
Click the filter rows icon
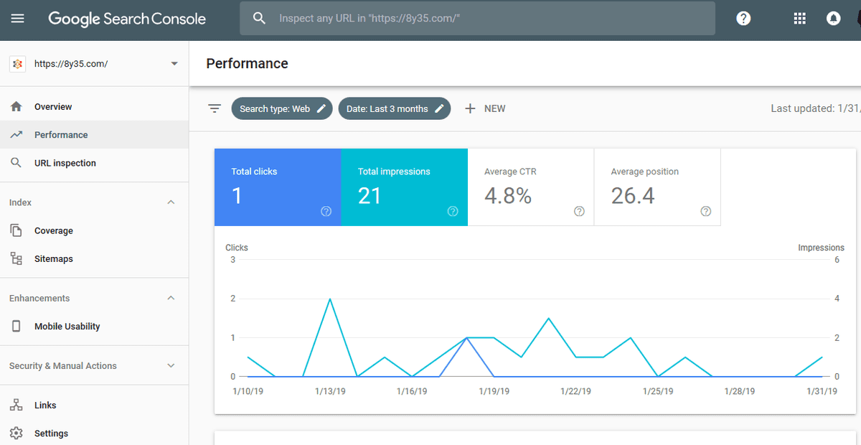(x=215, y=108)
